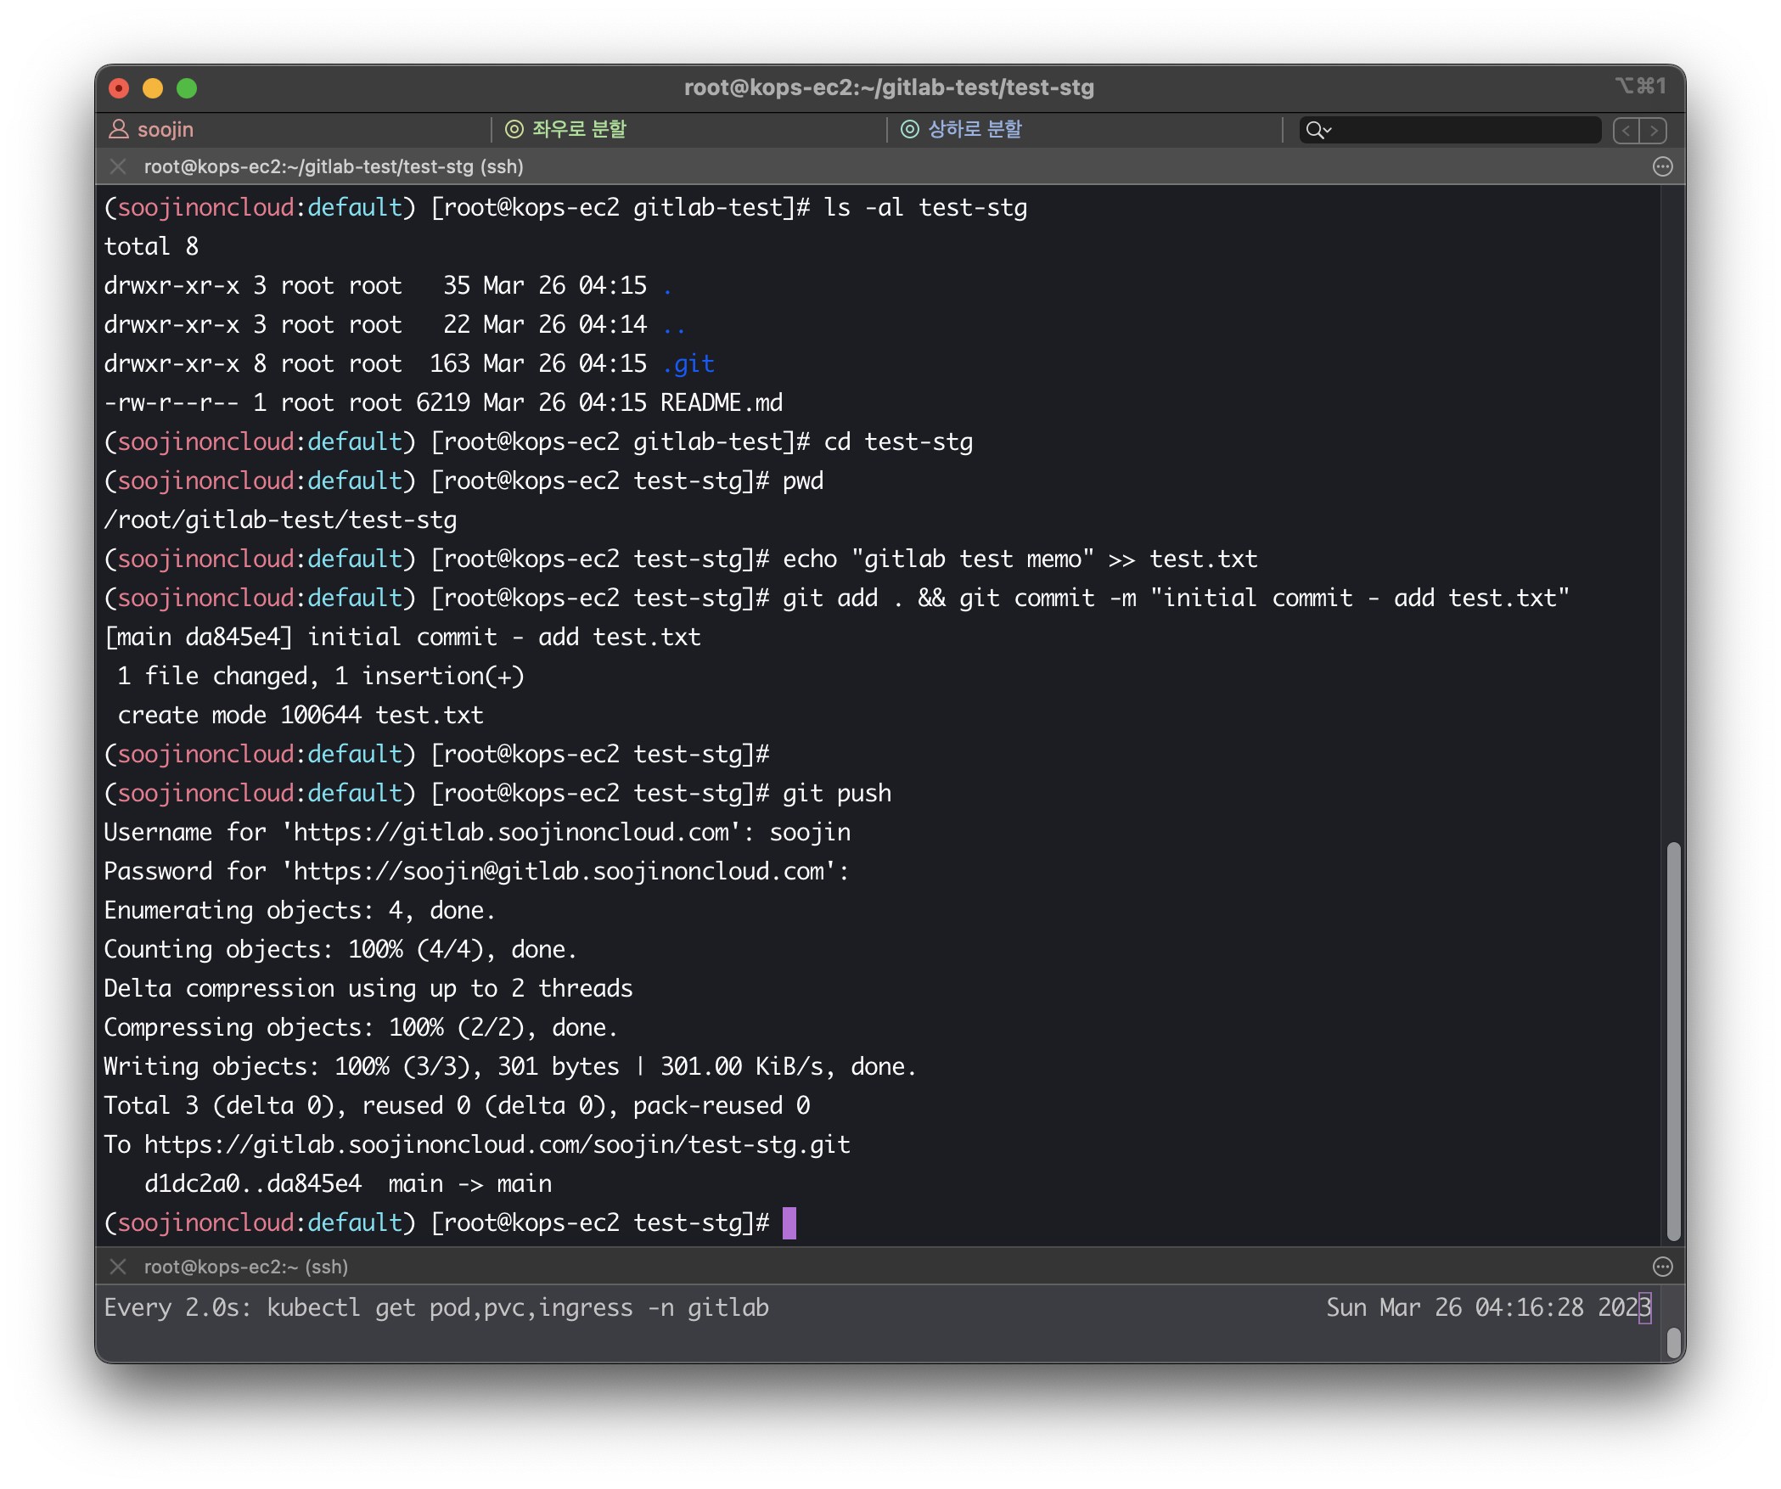Click the bottom pane's scrollbar thumb

(x=1673, y=1342)
